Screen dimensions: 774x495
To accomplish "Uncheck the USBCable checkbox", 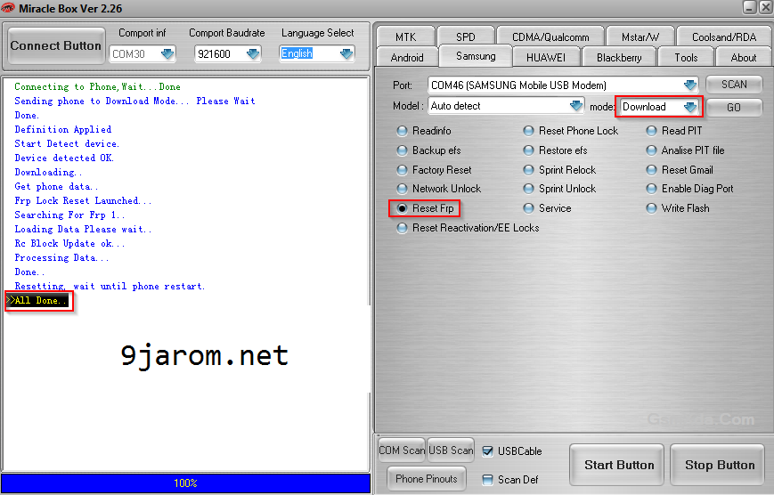I will (488, 451).
